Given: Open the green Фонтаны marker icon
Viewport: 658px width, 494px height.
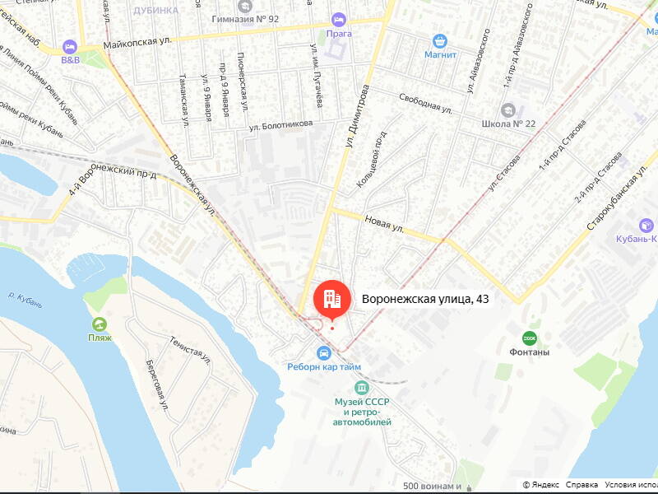Looking at the screenshot, I should 529,338.
